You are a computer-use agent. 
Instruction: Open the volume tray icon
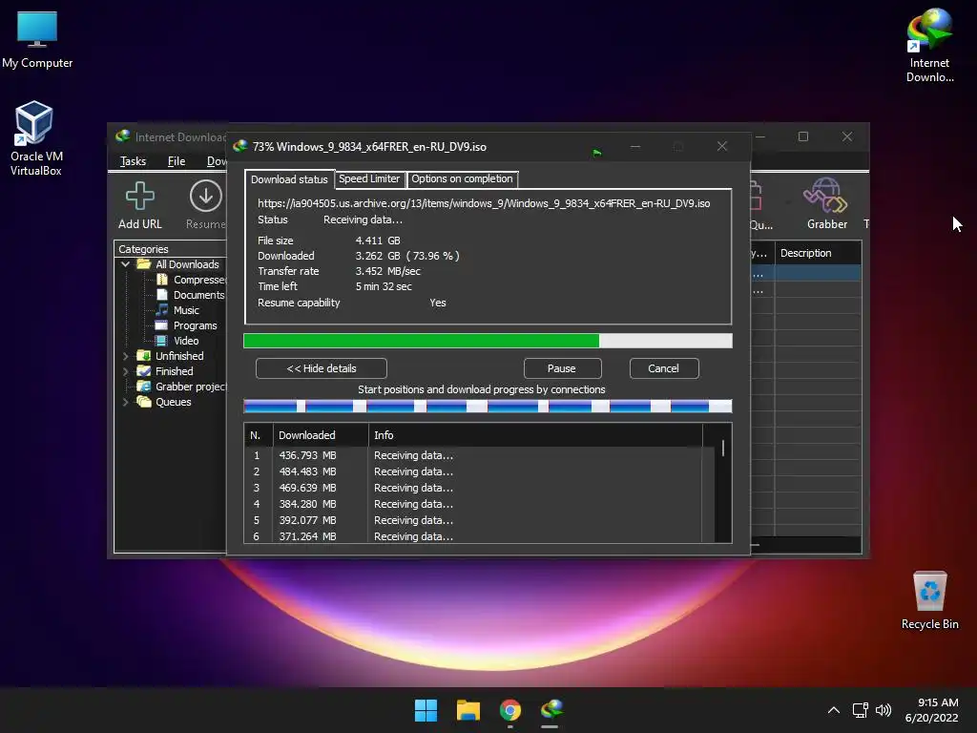883,710
